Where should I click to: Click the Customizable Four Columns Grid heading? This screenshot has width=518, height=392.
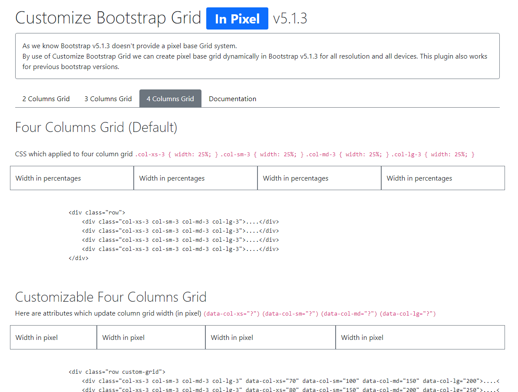pos(111,297)
